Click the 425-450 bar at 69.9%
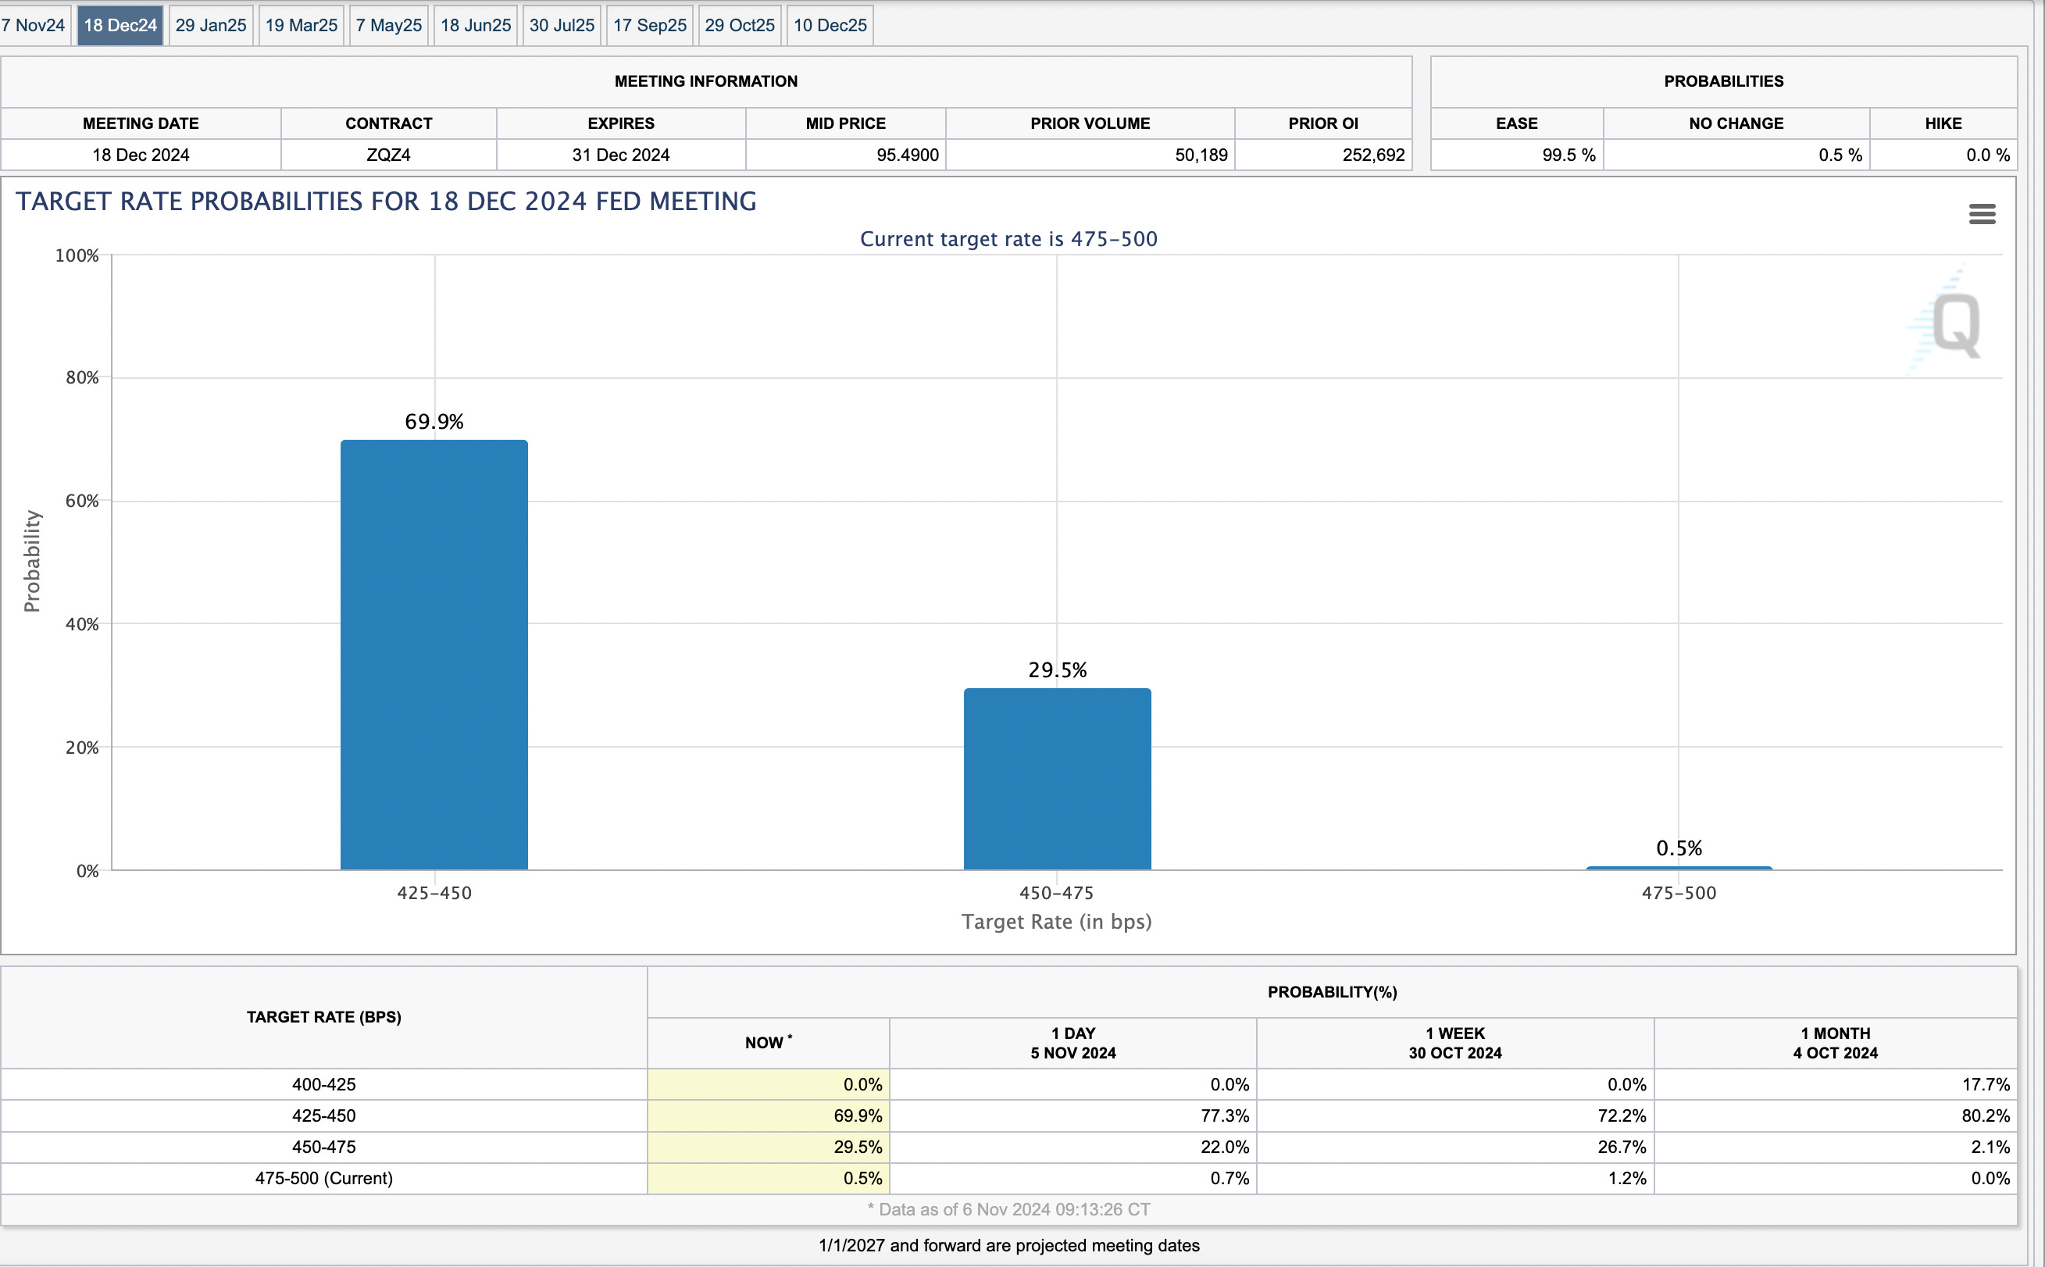Screen dimensions: 2045x1267 tap(434, 654)
